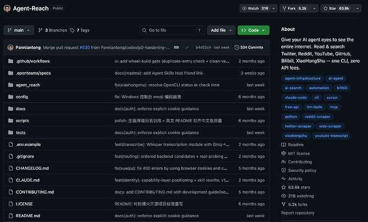Screen dimensions: 368x222
Task: Expand the Watch options dropdown arrow
Action: click(x=274, y=9)
